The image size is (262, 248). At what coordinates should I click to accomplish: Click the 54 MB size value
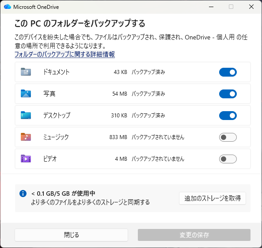click(120, 93)
